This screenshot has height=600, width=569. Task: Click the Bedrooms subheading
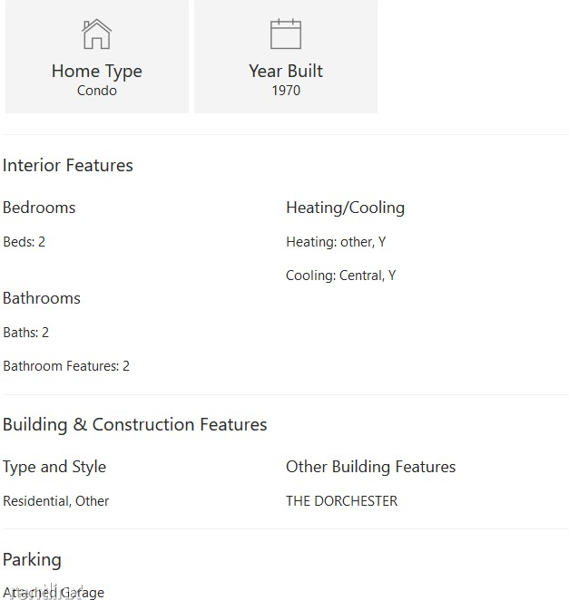coord(39,208)
